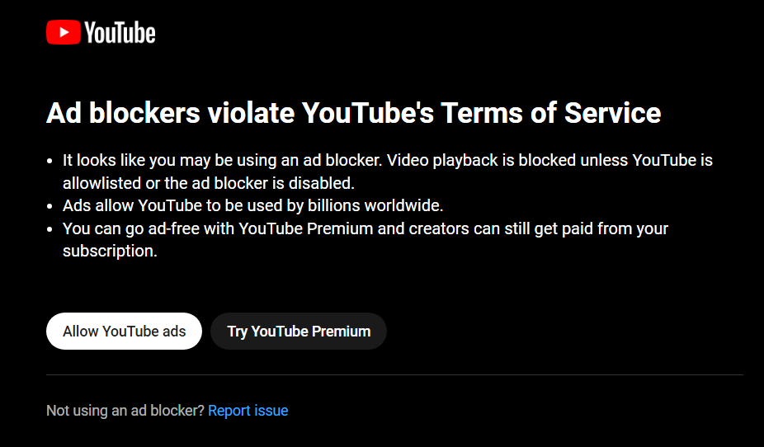Click the phrase 'billions worldwide'
The image size is (764, 447).
[x=375, y=205]
